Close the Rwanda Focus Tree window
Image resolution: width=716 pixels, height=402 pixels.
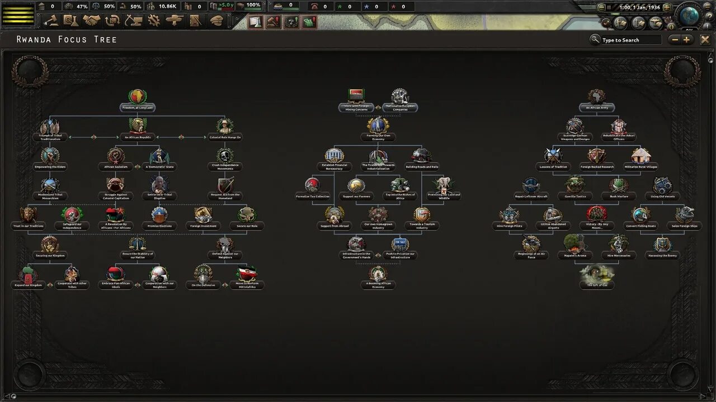tap(705, 40)
